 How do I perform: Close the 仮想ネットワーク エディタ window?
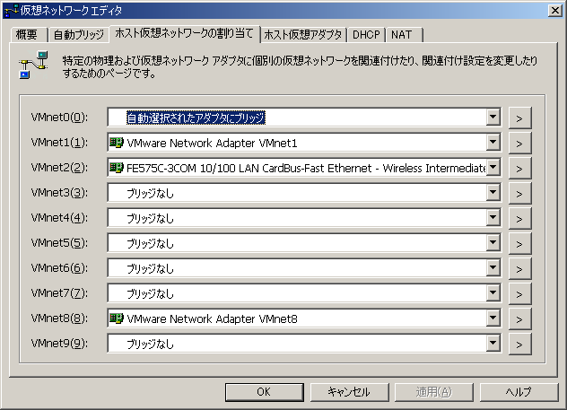(x=554, y=11)
